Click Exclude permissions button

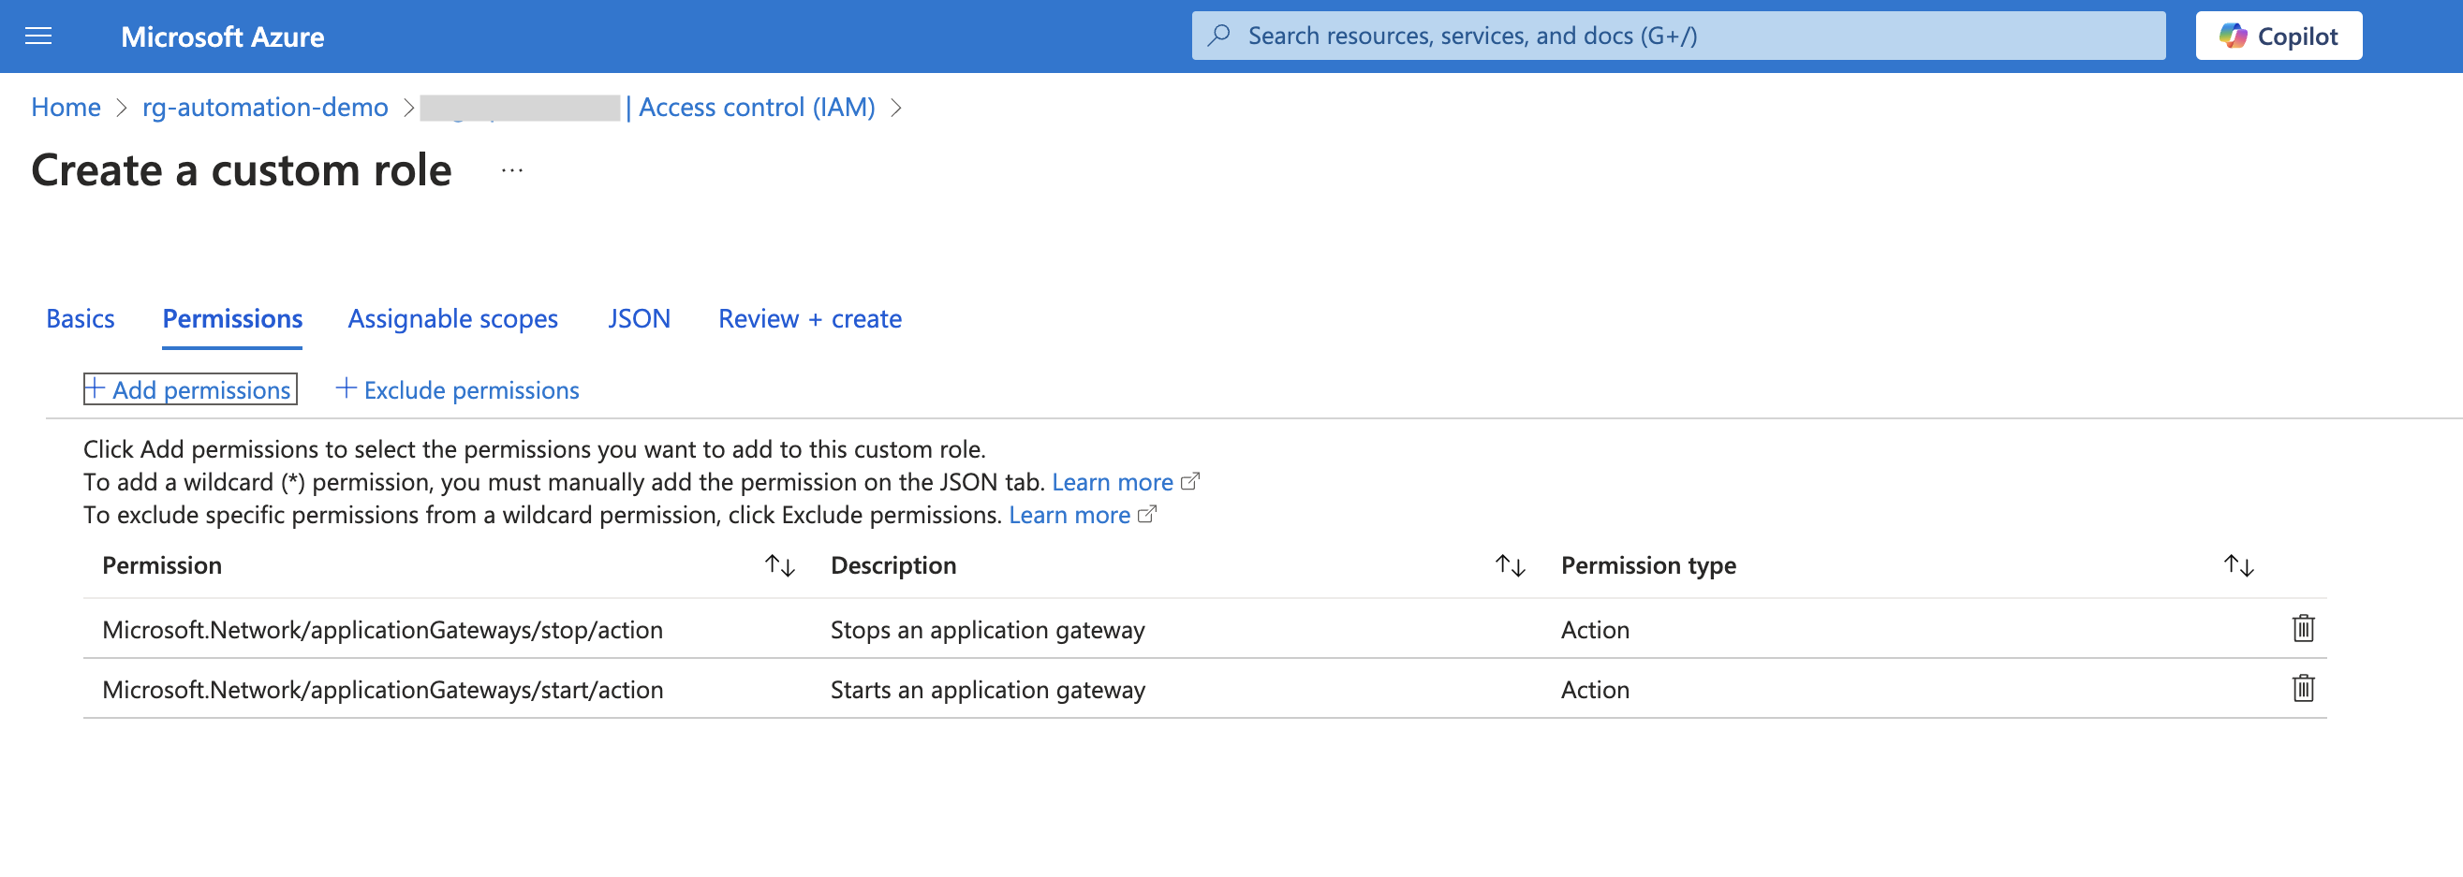457,388
